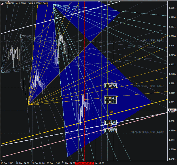Click the 26 Dec 12:00 time label
The height and width of the screenshot is (165, 177).
pos(53,163)
